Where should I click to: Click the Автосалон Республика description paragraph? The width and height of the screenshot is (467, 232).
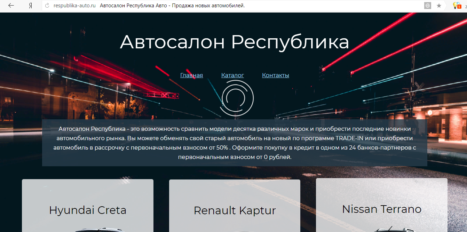[235, 143]
